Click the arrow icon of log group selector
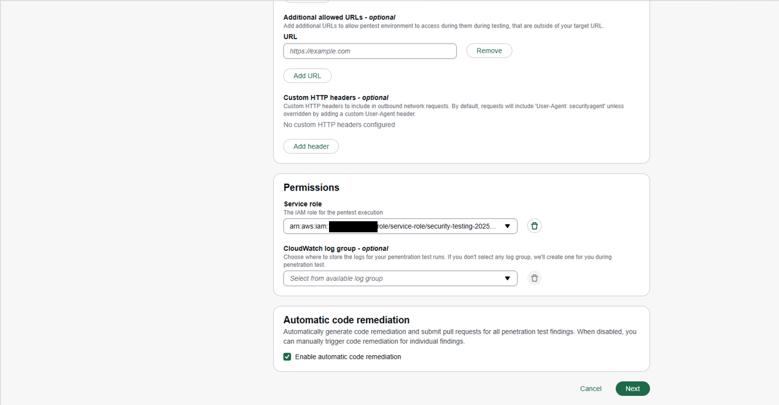Viewport: 779px width, 405px height. tap(507, 278)
